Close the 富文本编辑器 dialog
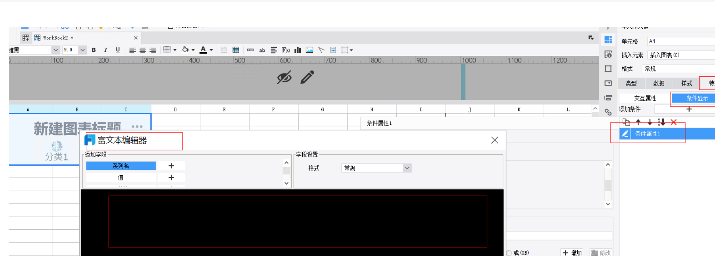Screen dimensions: 715x271 [x=494, y=140]
